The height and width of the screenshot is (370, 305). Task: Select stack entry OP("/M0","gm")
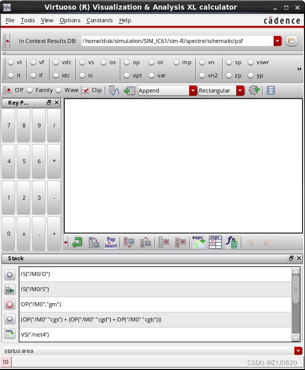[x=155, y=304]
